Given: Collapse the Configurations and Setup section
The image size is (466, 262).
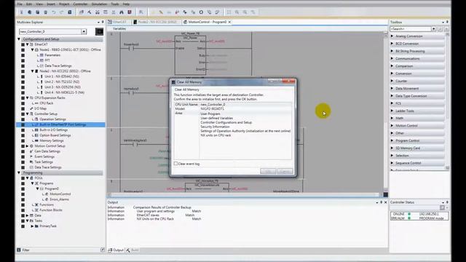Looking at the screenshot, I should 19,39.
